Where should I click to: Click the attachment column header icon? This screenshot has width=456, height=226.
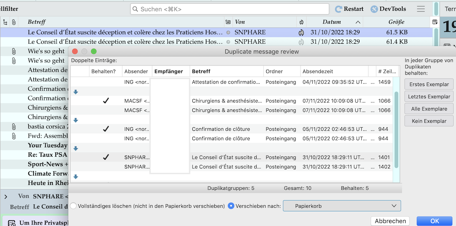(14, 22)
